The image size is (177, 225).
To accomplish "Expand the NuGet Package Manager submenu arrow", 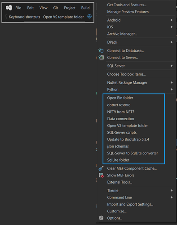I will (x=172, y=82).
